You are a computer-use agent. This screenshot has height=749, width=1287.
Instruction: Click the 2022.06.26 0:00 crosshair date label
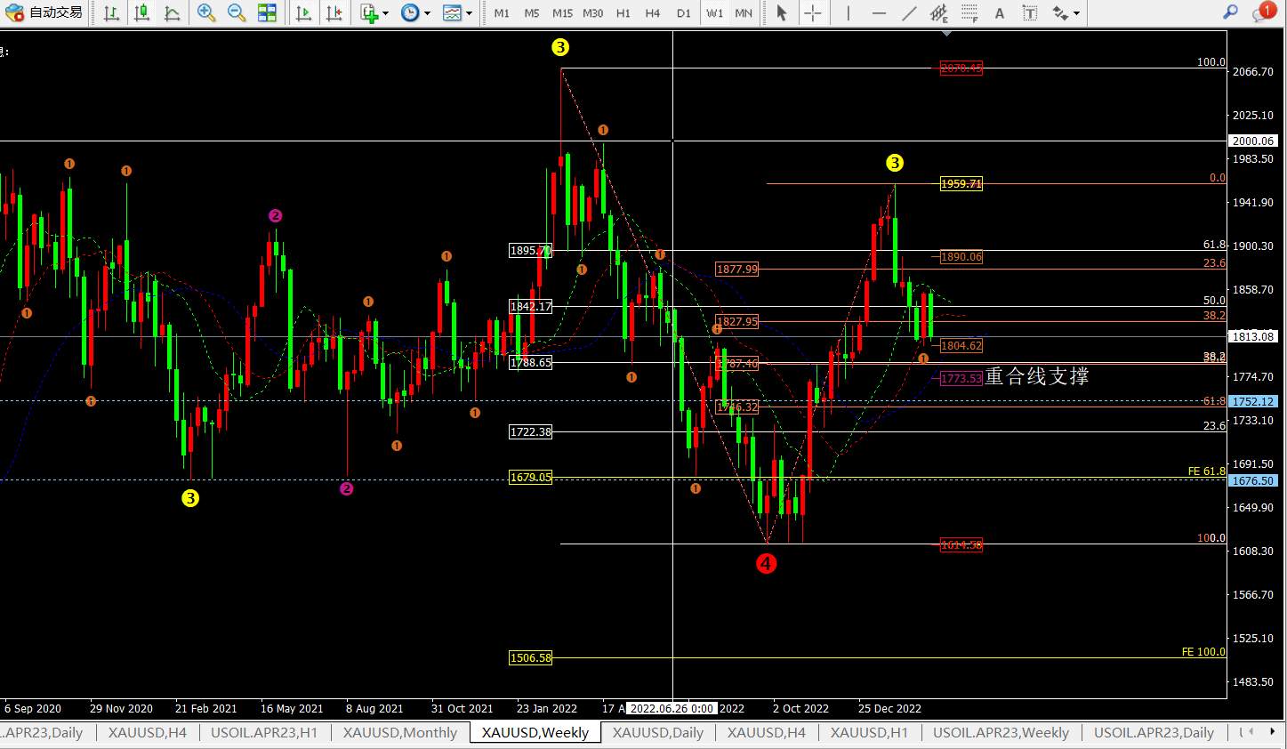tap(672, 709)
